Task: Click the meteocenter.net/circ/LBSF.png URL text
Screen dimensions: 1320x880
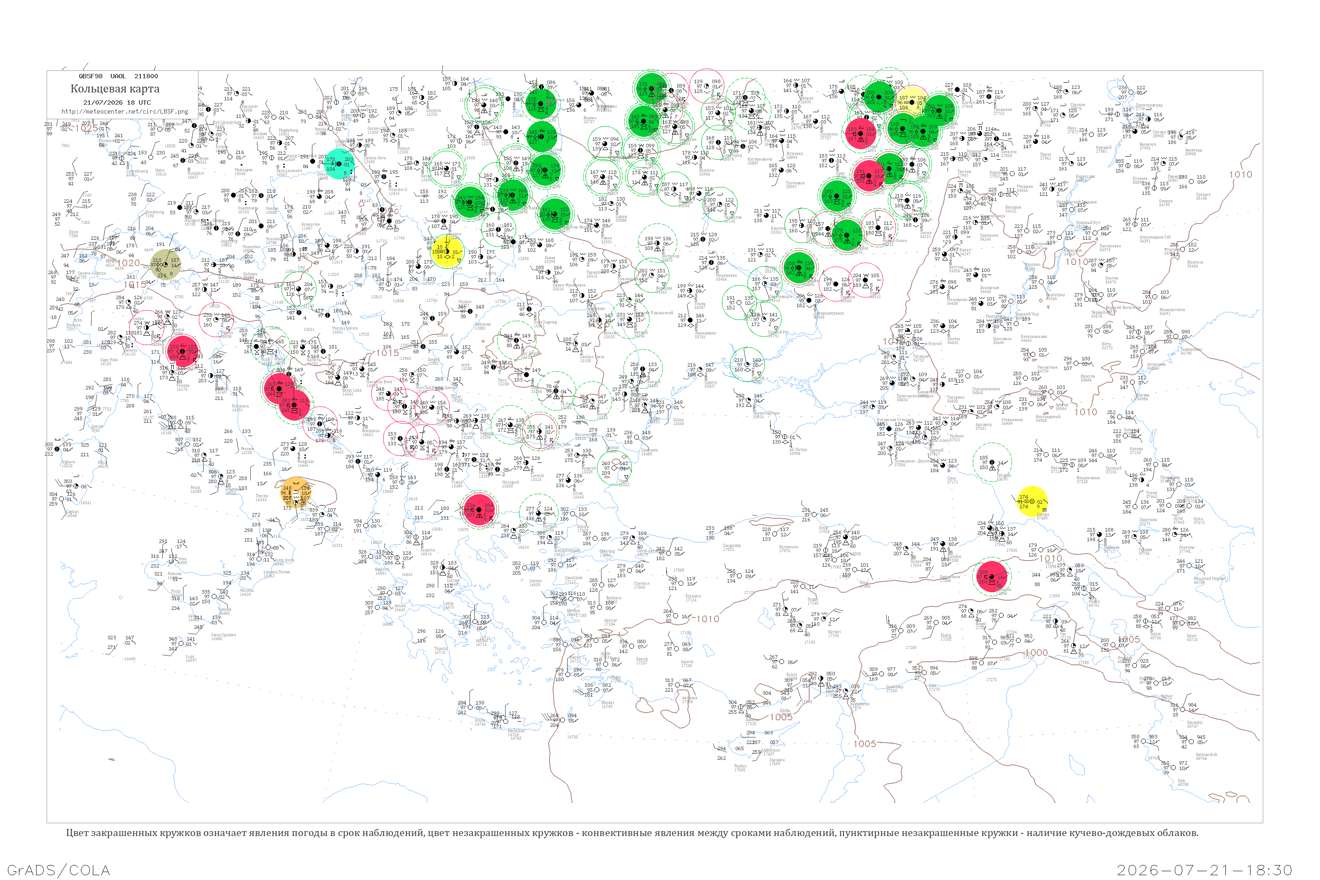Action: tap(125, 112)
